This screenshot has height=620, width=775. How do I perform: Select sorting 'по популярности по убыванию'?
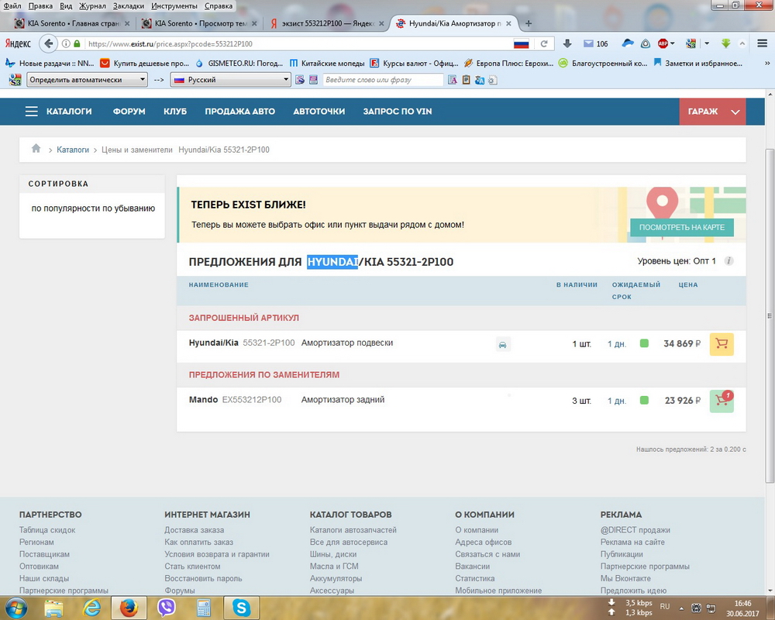pyautogui.click(x=93, y=208)
